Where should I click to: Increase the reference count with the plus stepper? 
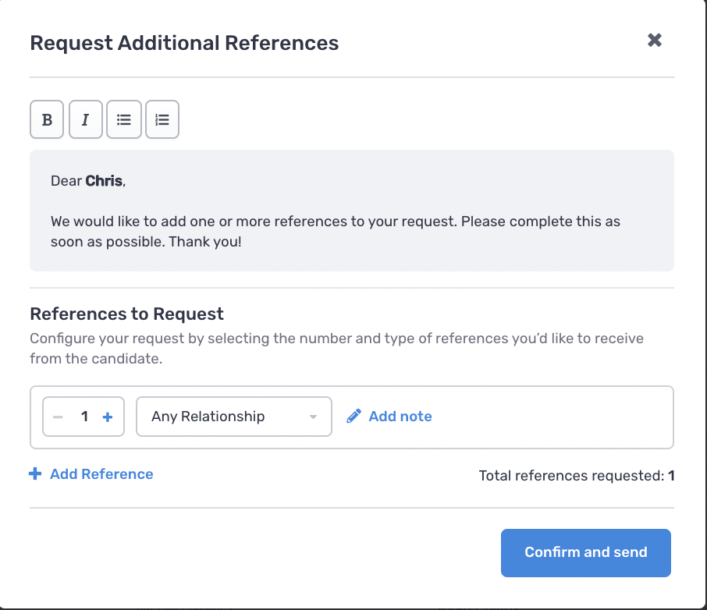107,416
